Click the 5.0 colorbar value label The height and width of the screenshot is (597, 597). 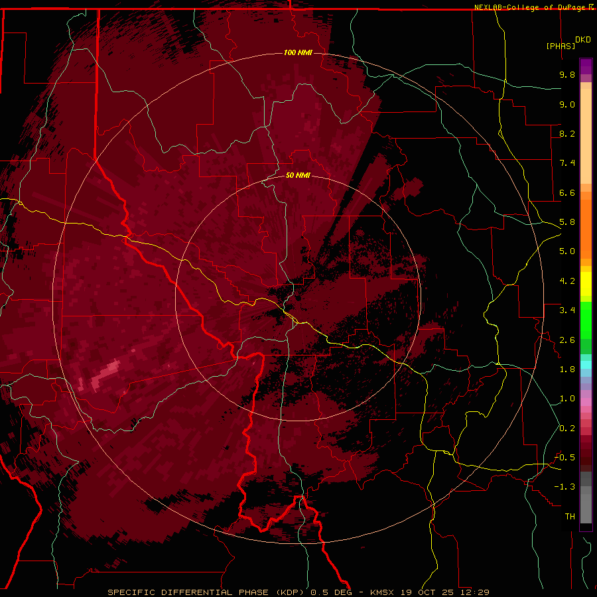567,251
